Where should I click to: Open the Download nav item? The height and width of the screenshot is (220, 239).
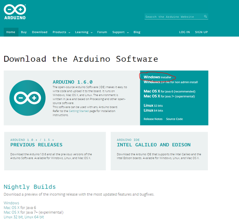(39, 32)
